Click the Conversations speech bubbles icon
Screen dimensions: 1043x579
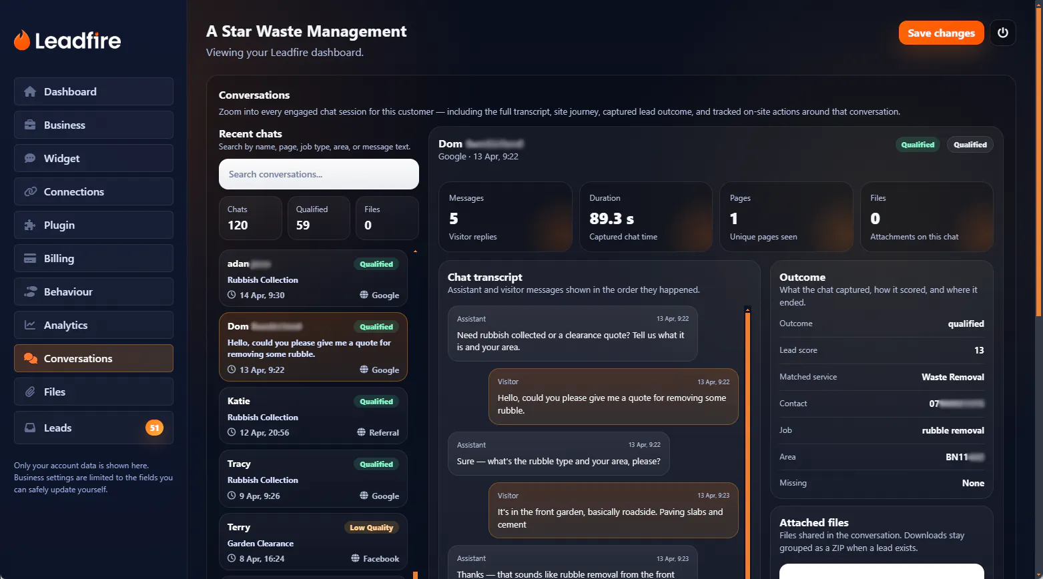pos(30,358)
